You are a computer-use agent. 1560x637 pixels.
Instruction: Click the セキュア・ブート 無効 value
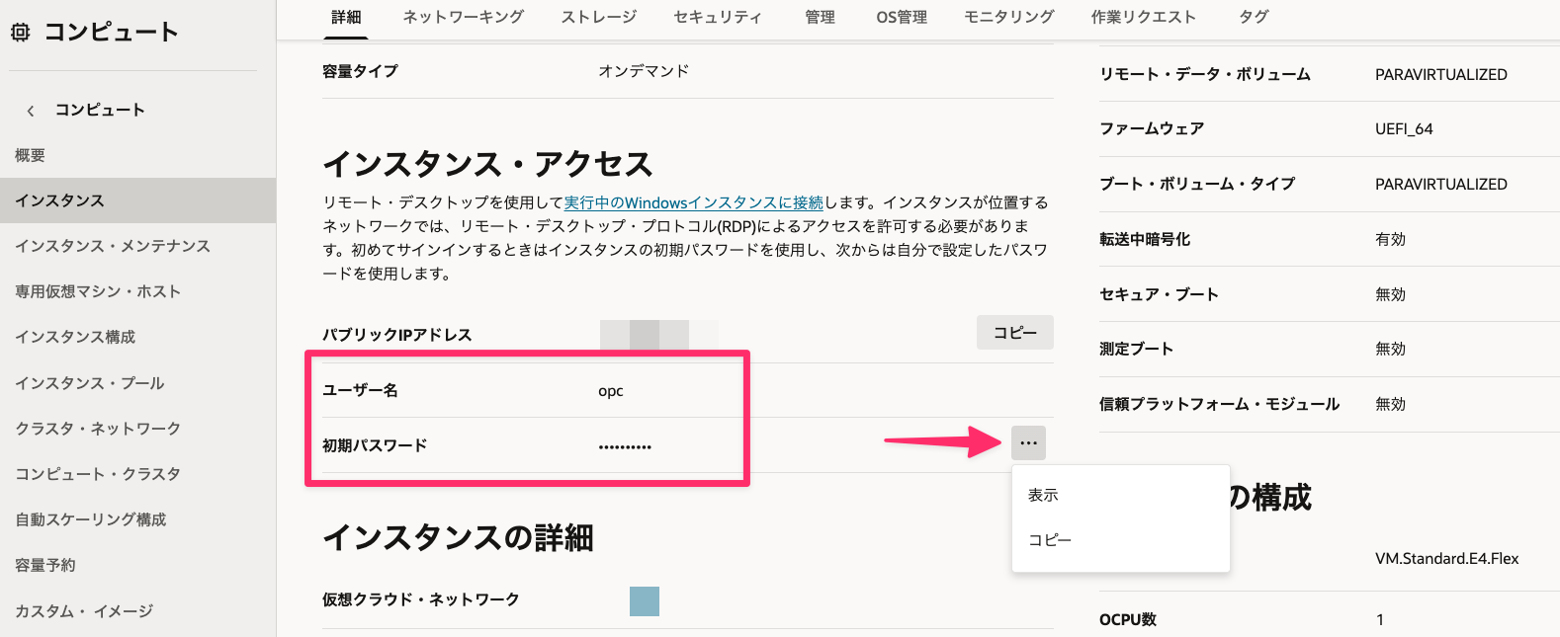1391,294
